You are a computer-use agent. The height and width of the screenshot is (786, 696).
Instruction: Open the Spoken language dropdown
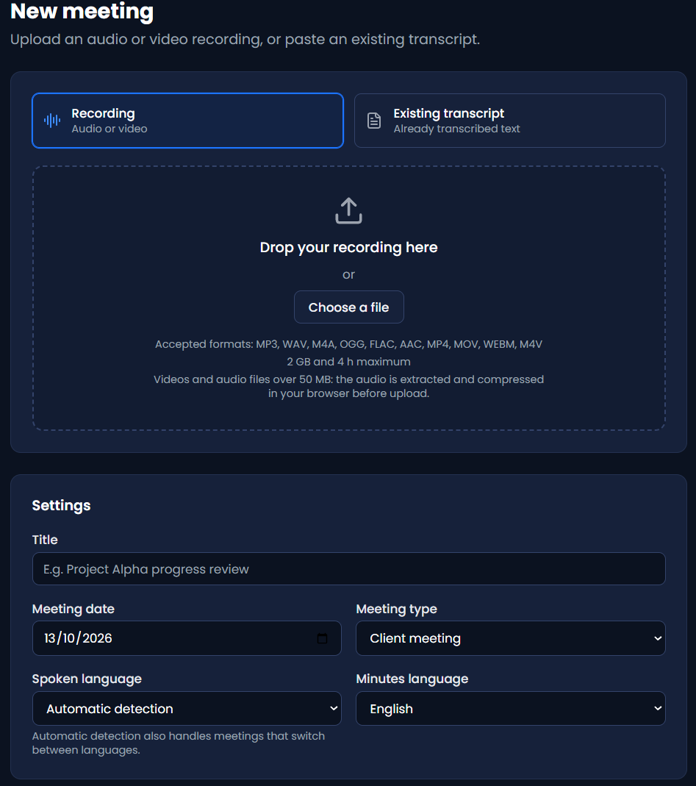tap(187, 708)
